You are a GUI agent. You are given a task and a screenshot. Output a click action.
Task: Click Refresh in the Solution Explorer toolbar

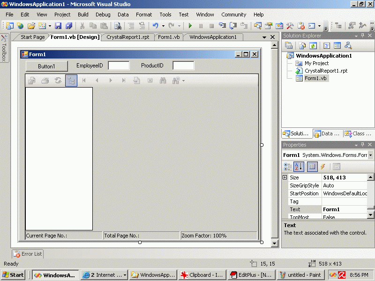click(313, 45)
